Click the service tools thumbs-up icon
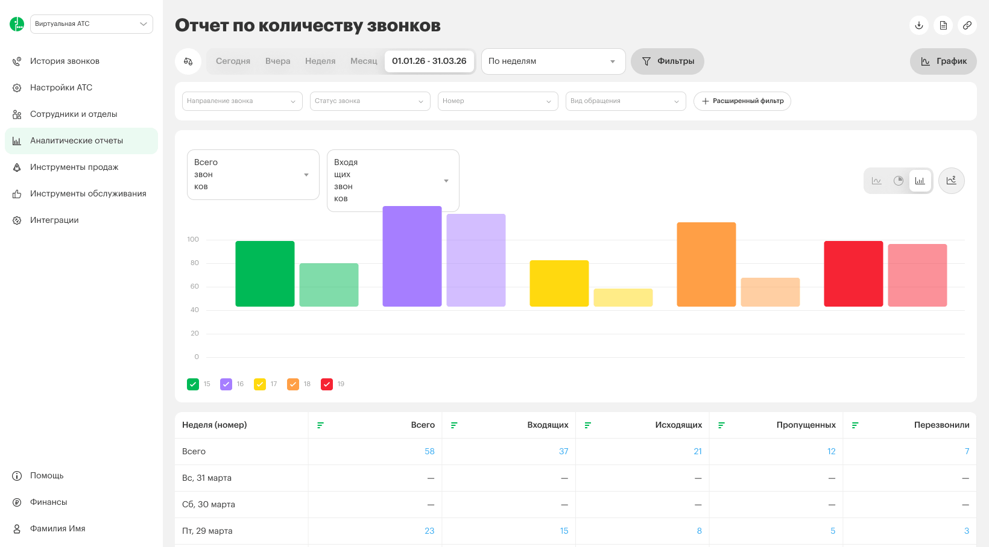 pyautogui.click(x=17, y=194)
